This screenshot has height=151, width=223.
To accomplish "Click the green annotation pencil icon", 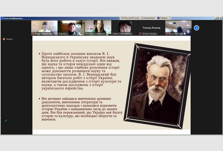I will 6,121.
